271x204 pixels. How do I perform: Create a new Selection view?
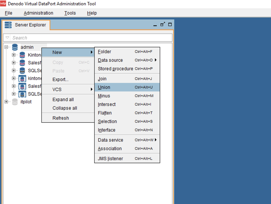(127, 122)
